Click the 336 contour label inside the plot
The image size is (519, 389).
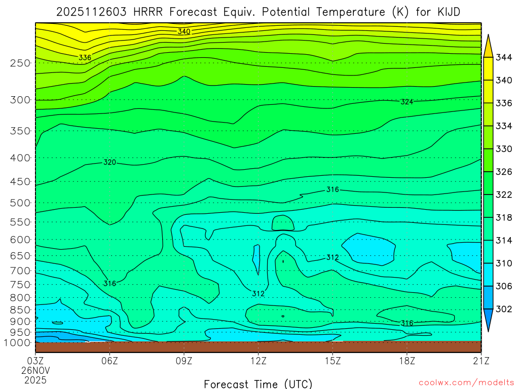(85, 58)
